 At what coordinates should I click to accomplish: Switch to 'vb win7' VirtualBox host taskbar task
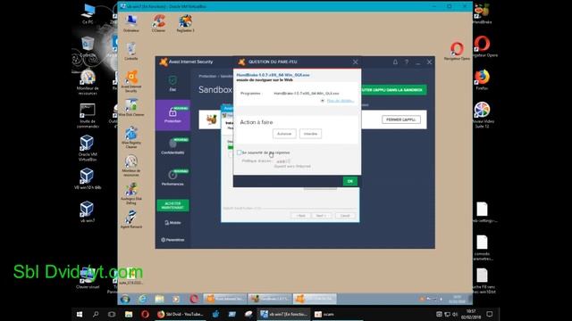[x=284, y=314]
